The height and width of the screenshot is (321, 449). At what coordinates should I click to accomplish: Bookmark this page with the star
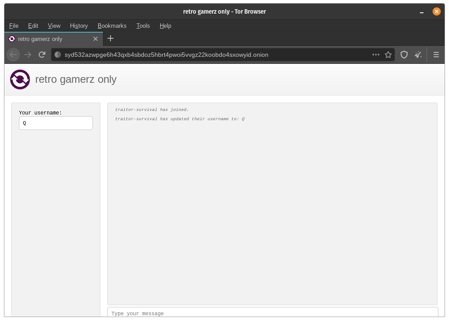pos(388,55)
